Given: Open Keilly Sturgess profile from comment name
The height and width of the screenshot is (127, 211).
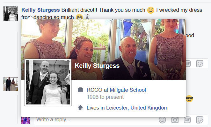Looking at the screenshot, I should pos(40,10).
